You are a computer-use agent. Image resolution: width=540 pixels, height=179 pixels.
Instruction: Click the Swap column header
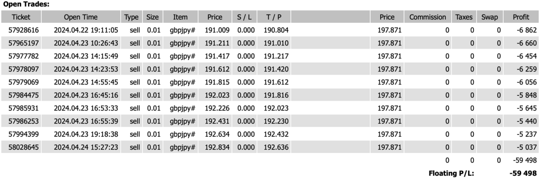(489, 17)
